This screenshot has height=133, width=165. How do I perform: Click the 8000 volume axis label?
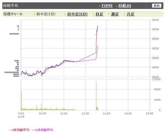157,89
